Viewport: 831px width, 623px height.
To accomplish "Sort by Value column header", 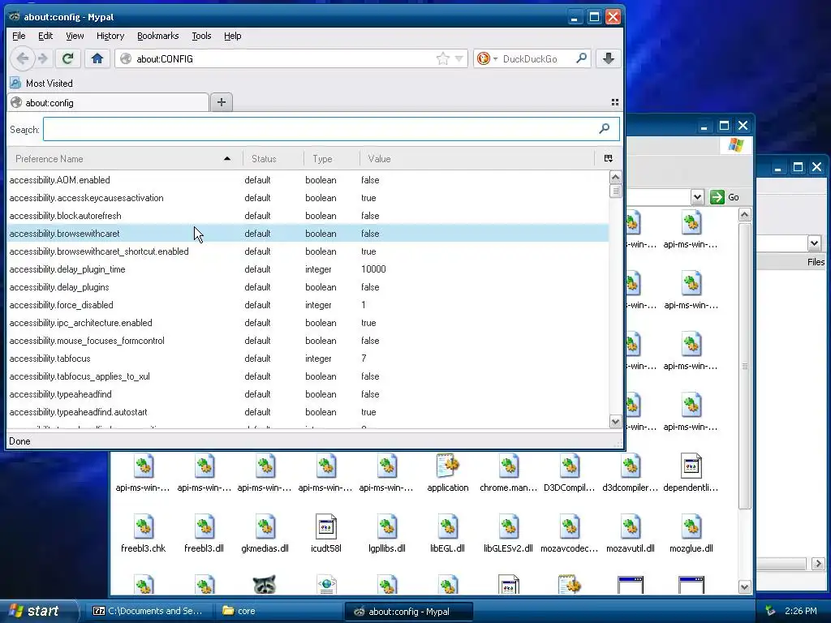I will [x=477, y=158].
